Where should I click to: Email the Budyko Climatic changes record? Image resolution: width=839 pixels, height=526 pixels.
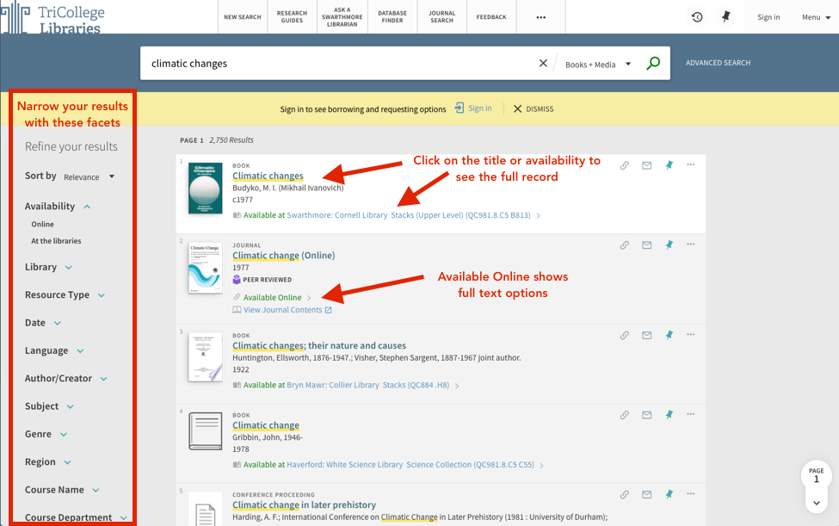coord(647,165)
